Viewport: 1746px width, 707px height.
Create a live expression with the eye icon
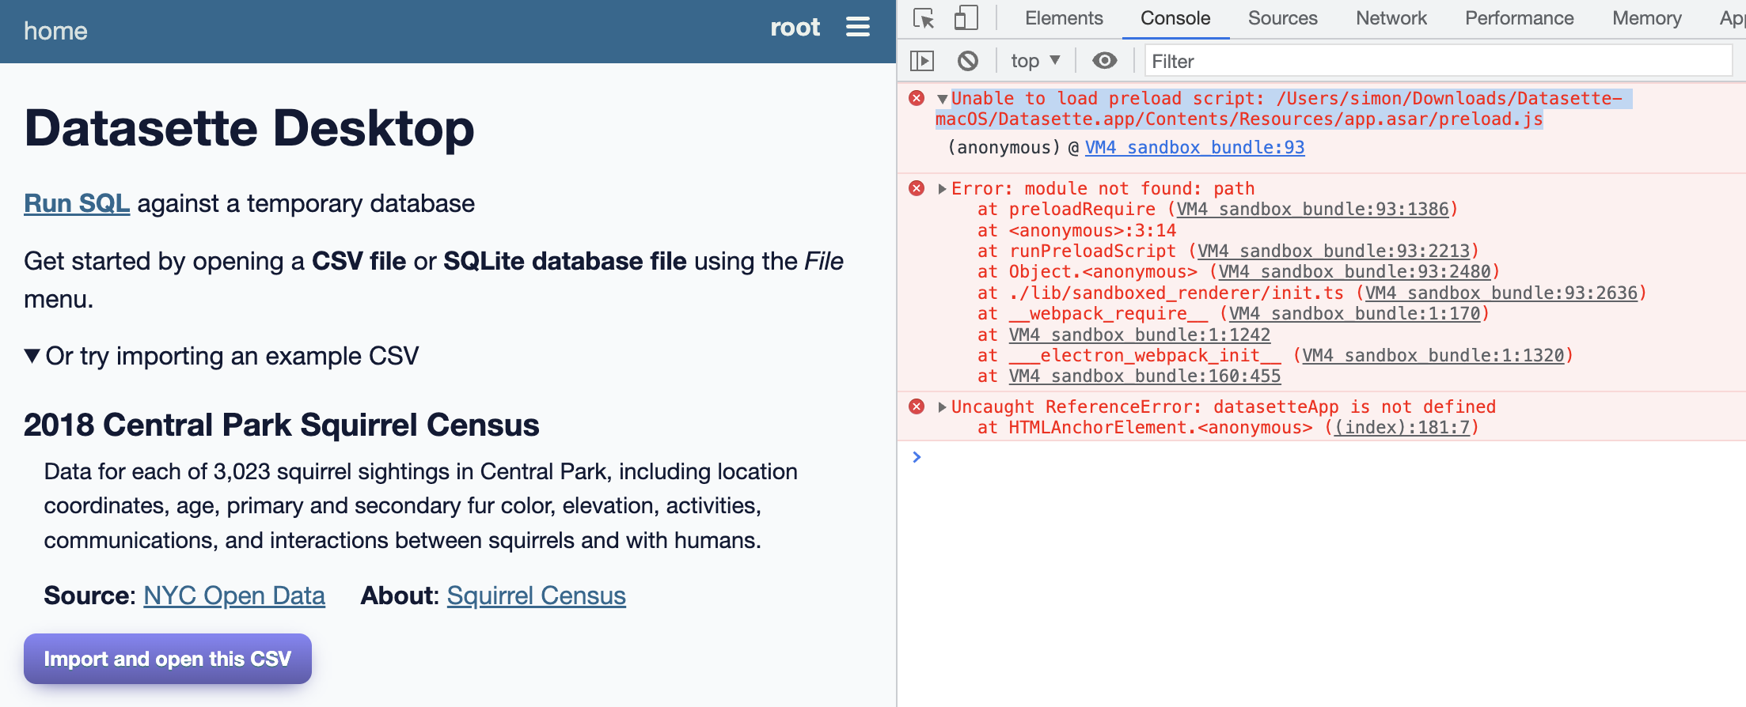click(x=1104, y=61)
